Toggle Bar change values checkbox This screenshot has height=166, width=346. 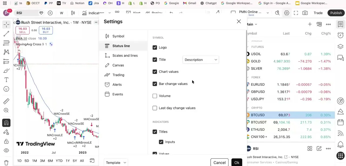click(155, 84)
